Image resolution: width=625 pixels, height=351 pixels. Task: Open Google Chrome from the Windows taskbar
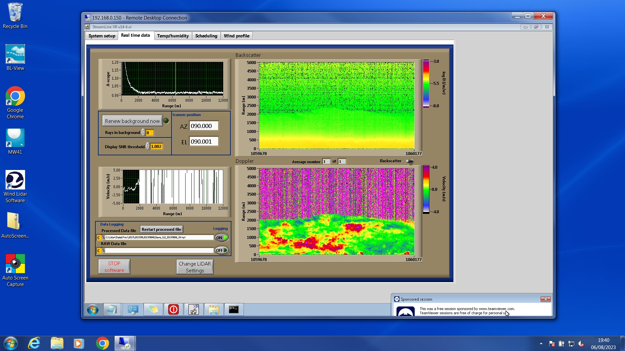click(x=102, y=343)
